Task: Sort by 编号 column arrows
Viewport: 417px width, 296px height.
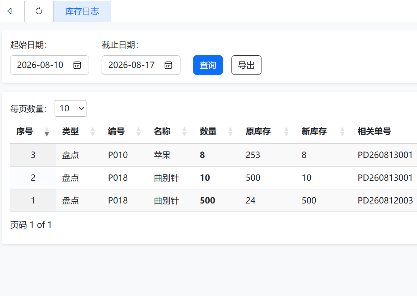Action: click(x=139, y=132)
